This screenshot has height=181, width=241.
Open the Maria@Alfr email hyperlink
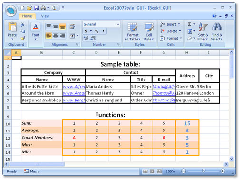coord(164,87)
